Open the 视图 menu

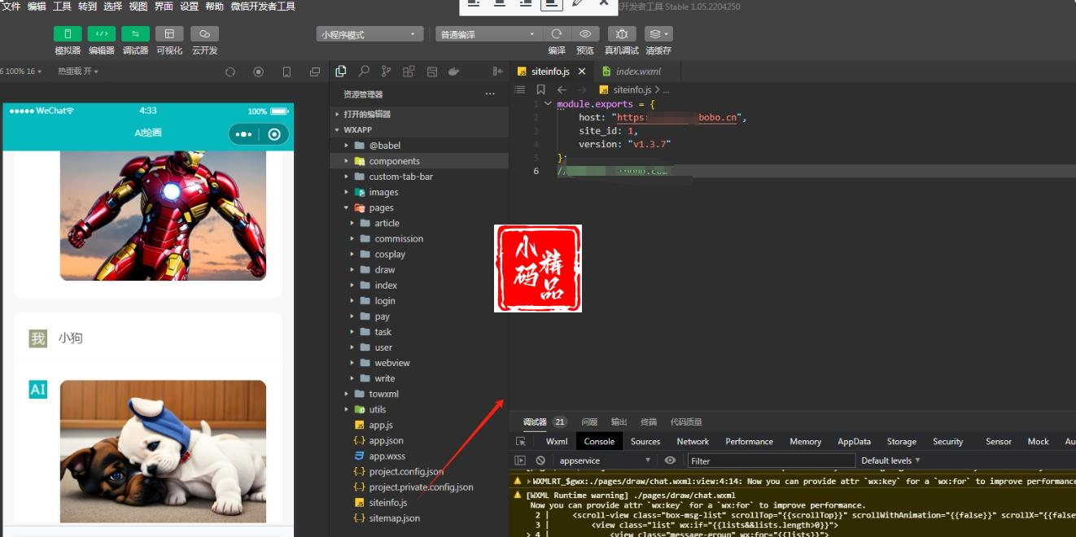tap(138, 7)
